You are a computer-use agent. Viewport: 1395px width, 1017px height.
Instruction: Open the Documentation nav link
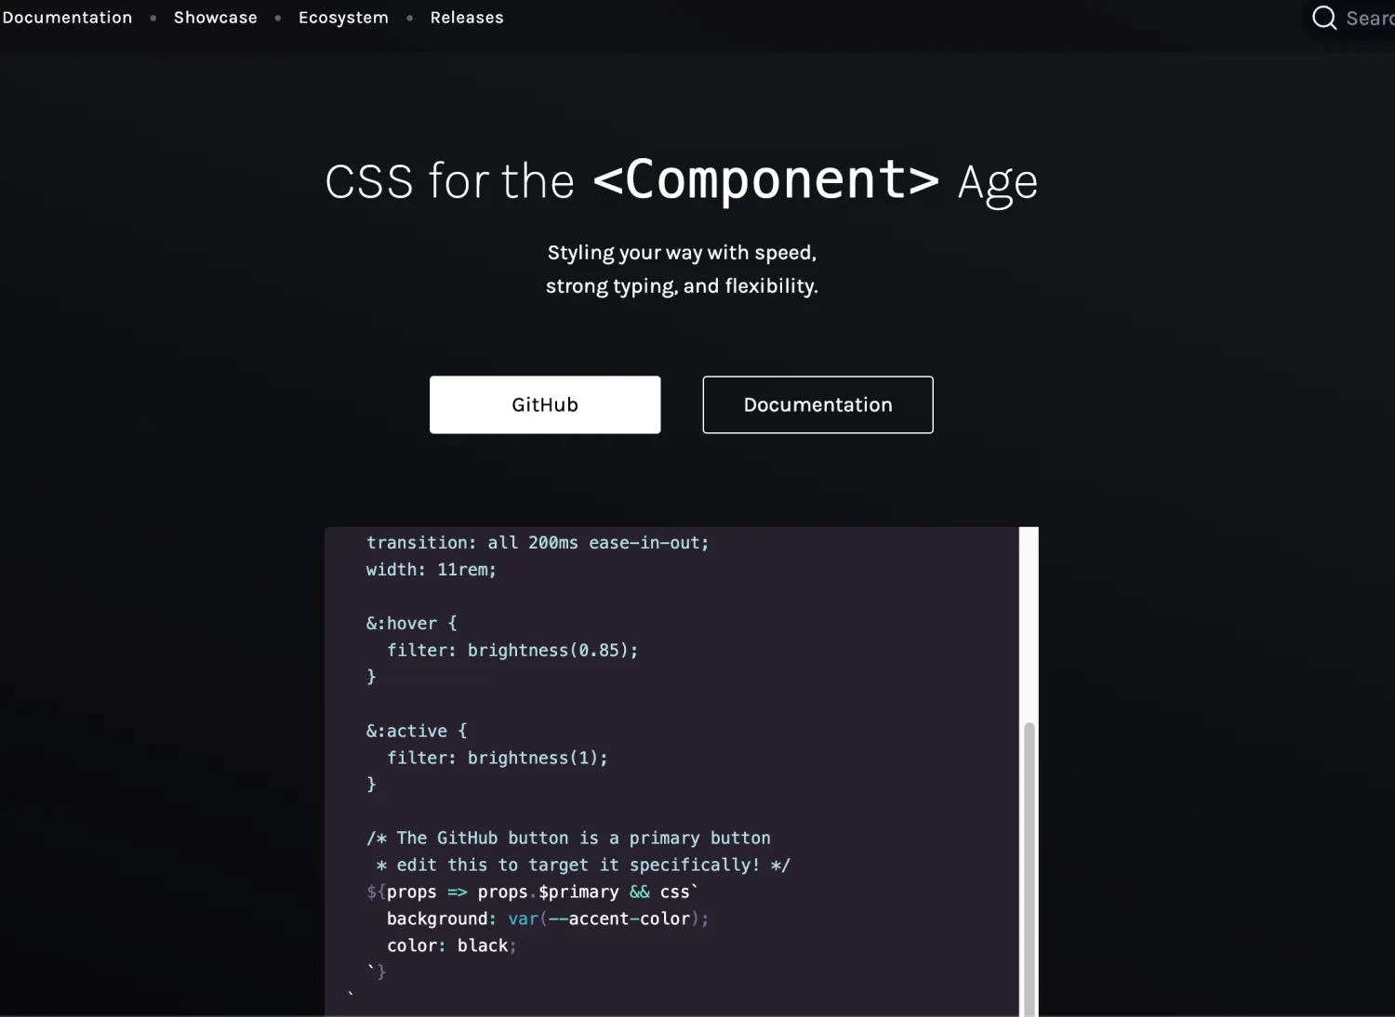point(67,18)
